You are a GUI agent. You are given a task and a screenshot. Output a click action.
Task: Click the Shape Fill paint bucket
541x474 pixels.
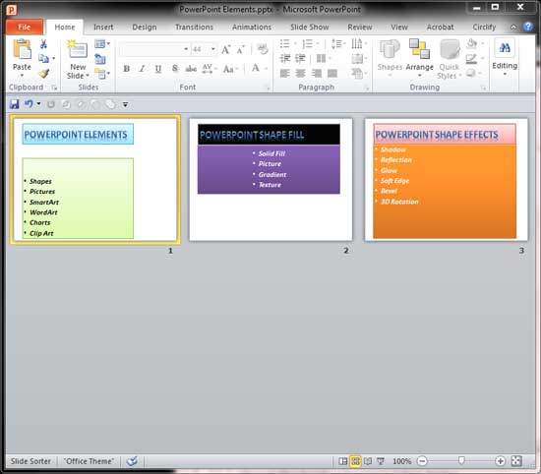tap(471, 43)
